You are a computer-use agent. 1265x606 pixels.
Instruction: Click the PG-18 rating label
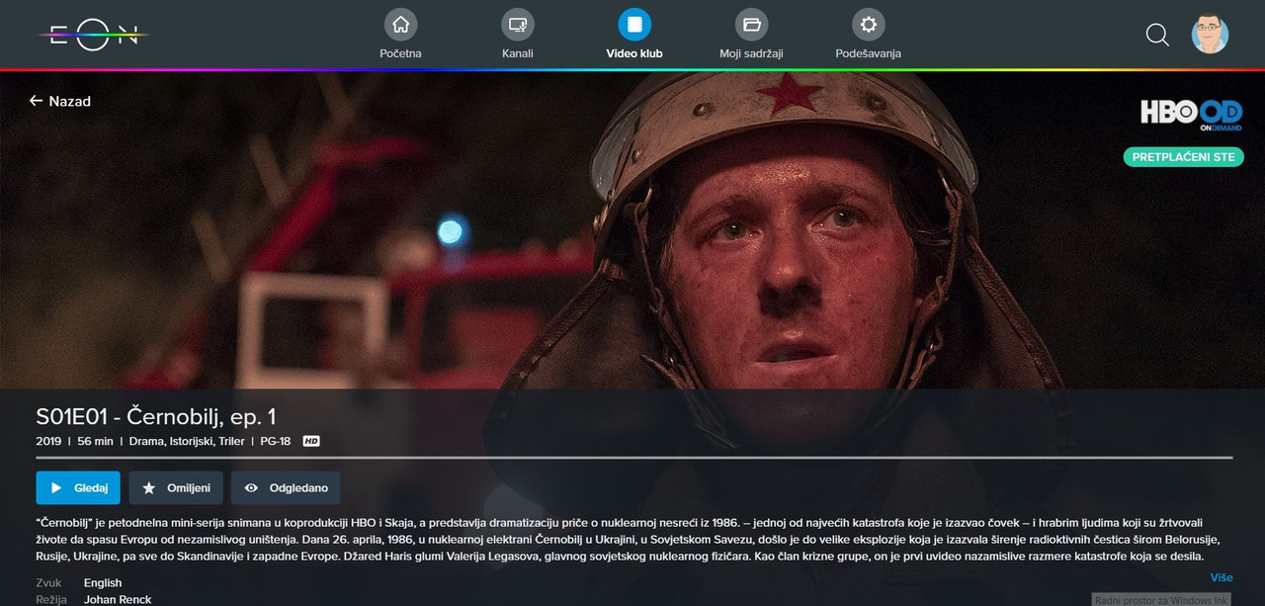pos(276,441)
